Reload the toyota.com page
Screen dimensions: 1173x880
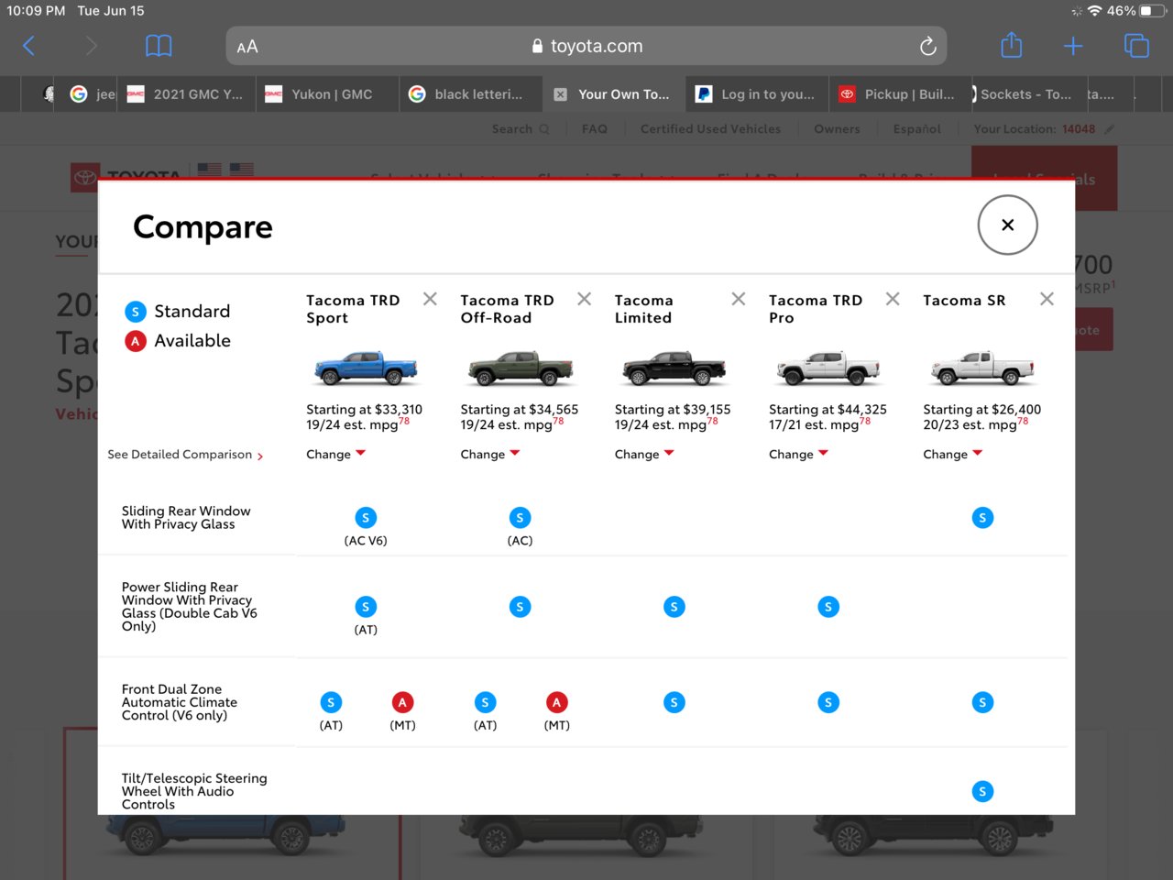pyautogui.click(x=927, y=46)
